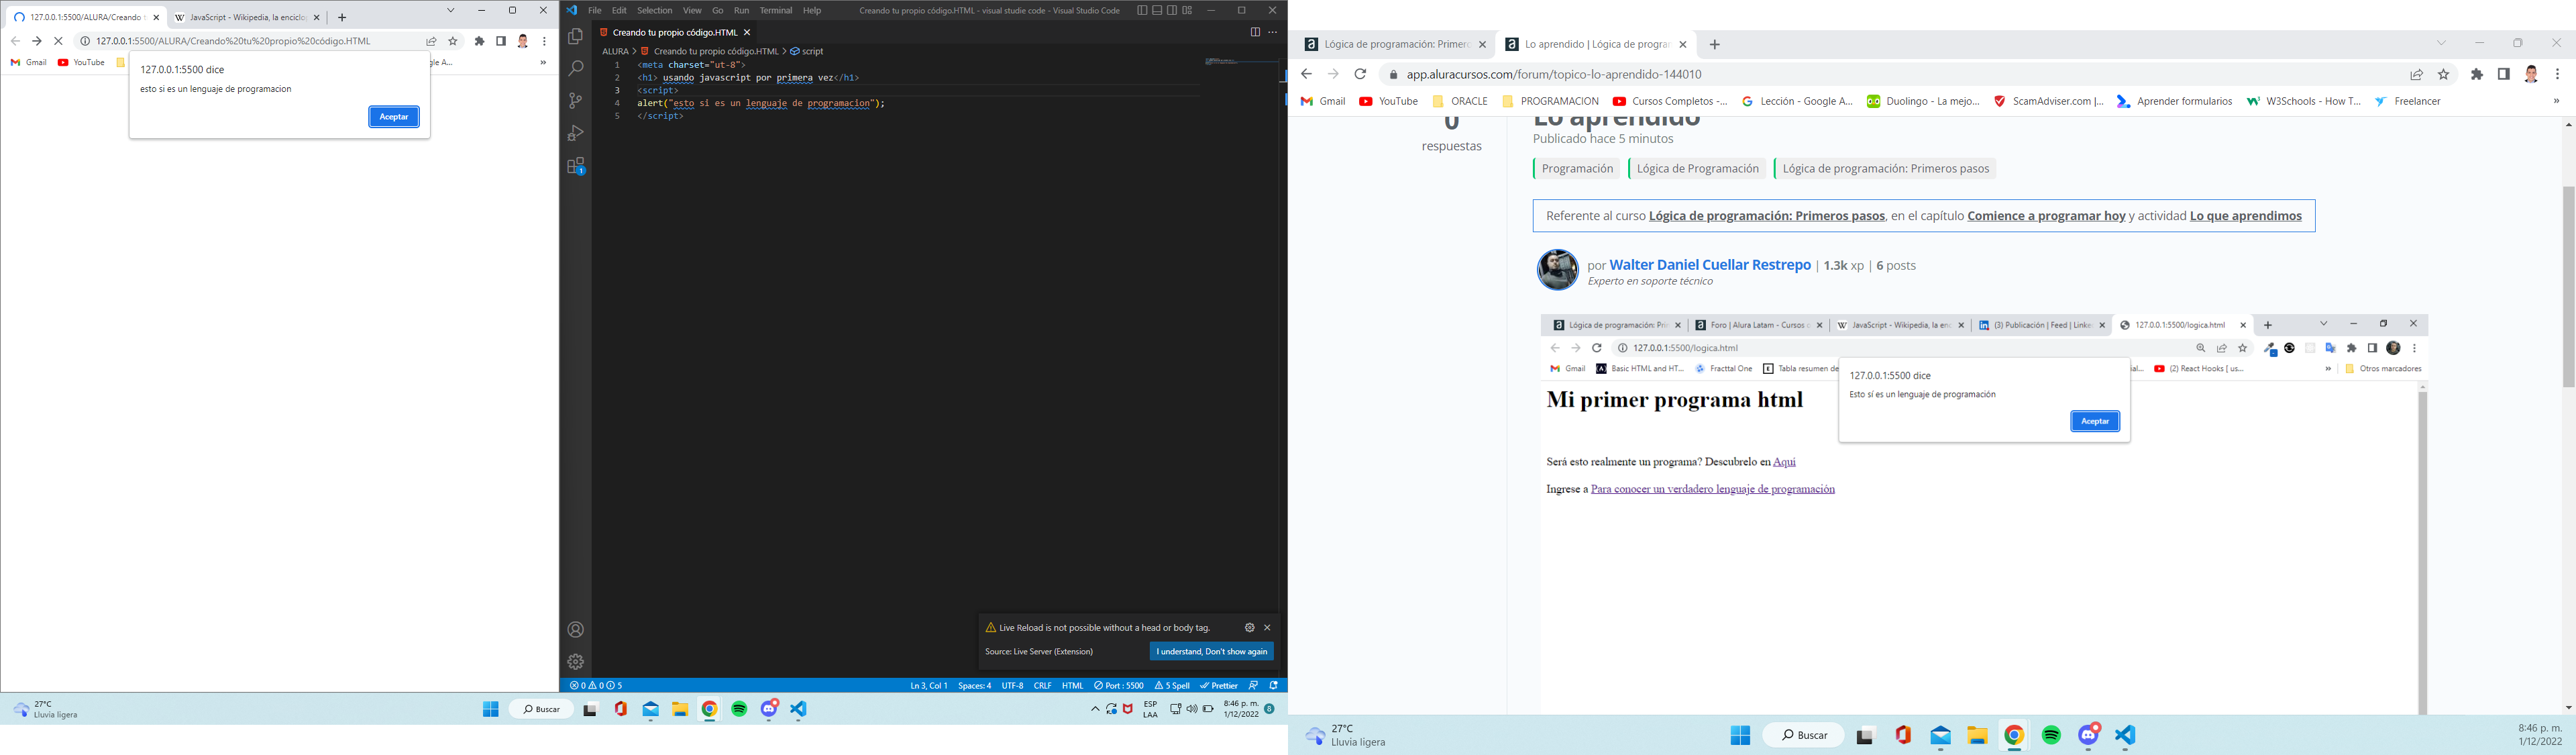This screenshot has width=2576, height=755.
Task: Open the Search view in VS Code activity bar
Action: 575,69
